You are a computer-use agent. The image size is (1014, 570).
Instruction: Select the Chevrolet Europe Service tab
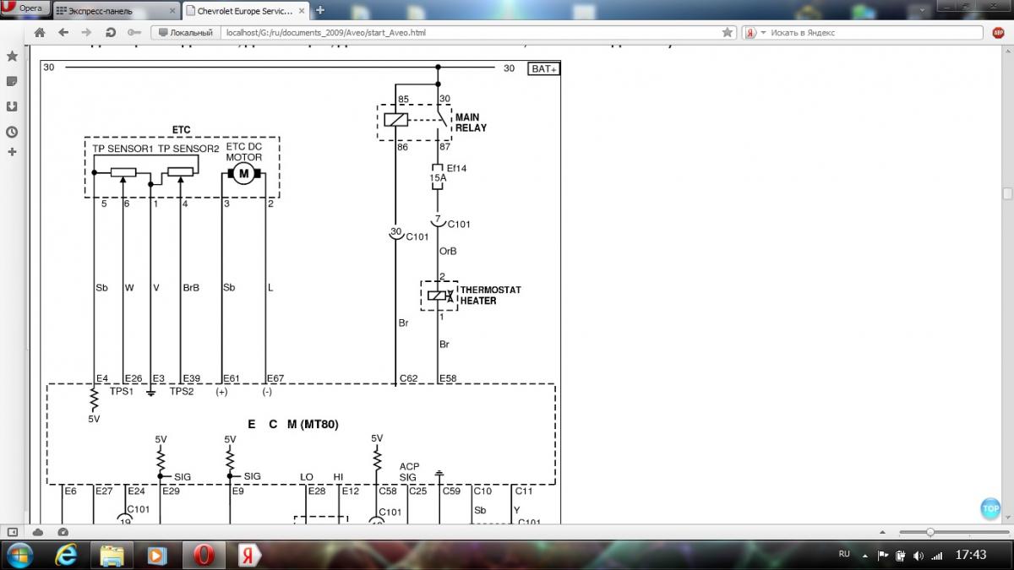click(x=245, y=11)
